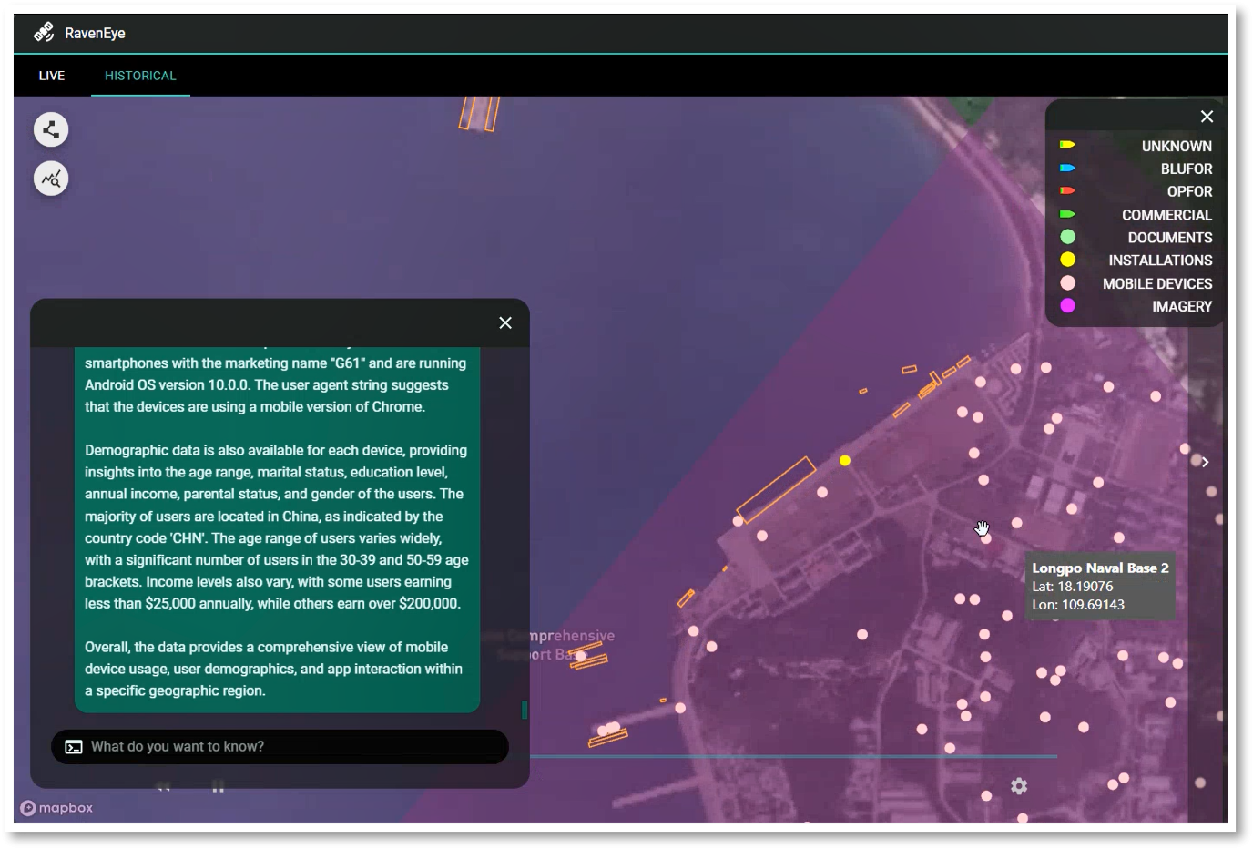Select the HISTORICAL tab
This screenshot has width=1253, height=849.
tap(140, 76)
